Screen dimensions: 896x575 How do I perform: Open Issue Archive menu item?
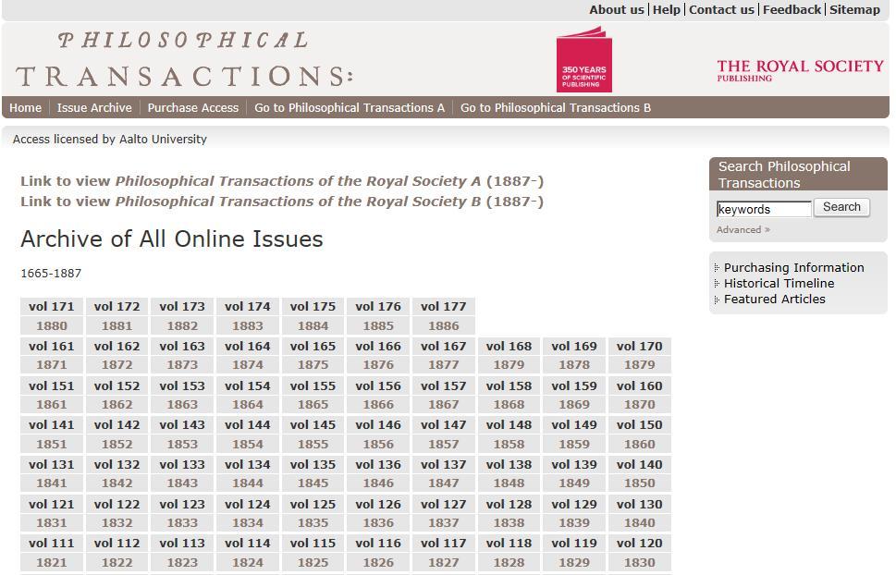pyautogui.click(x=94, y=107)
